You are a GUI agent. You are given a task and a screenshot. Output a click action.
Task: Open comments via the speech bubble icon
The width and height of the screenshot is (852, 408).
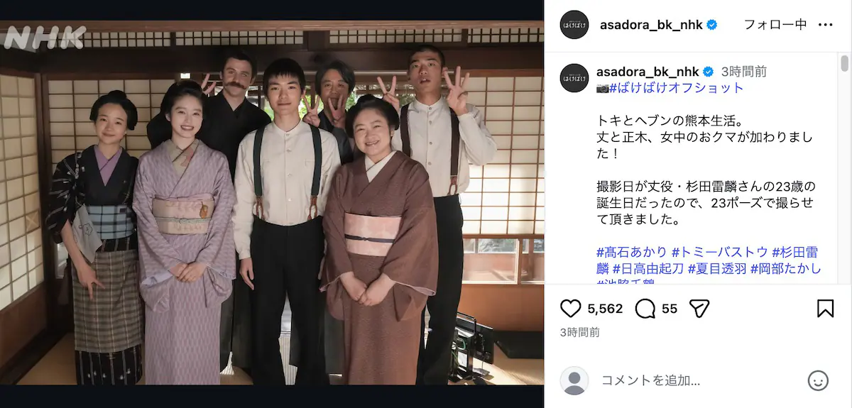tap(645, 308)
